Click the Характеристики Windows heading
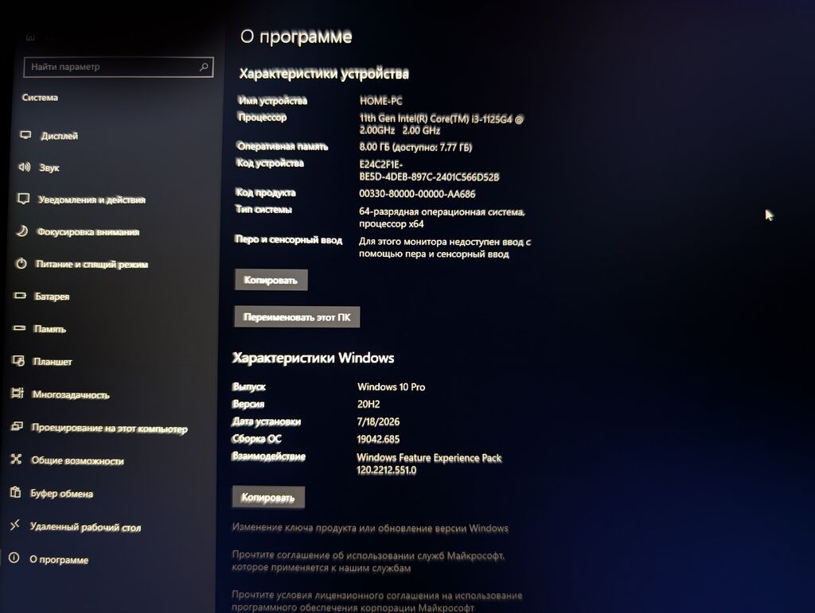The height and width of the screenshot is (613, 815). (x=313, y=358)
